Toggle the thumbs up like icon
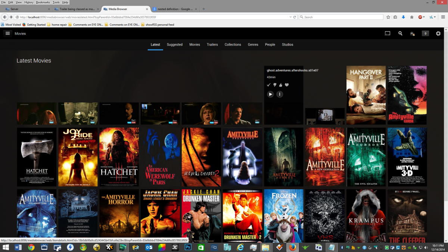 [x=281, y=85]
